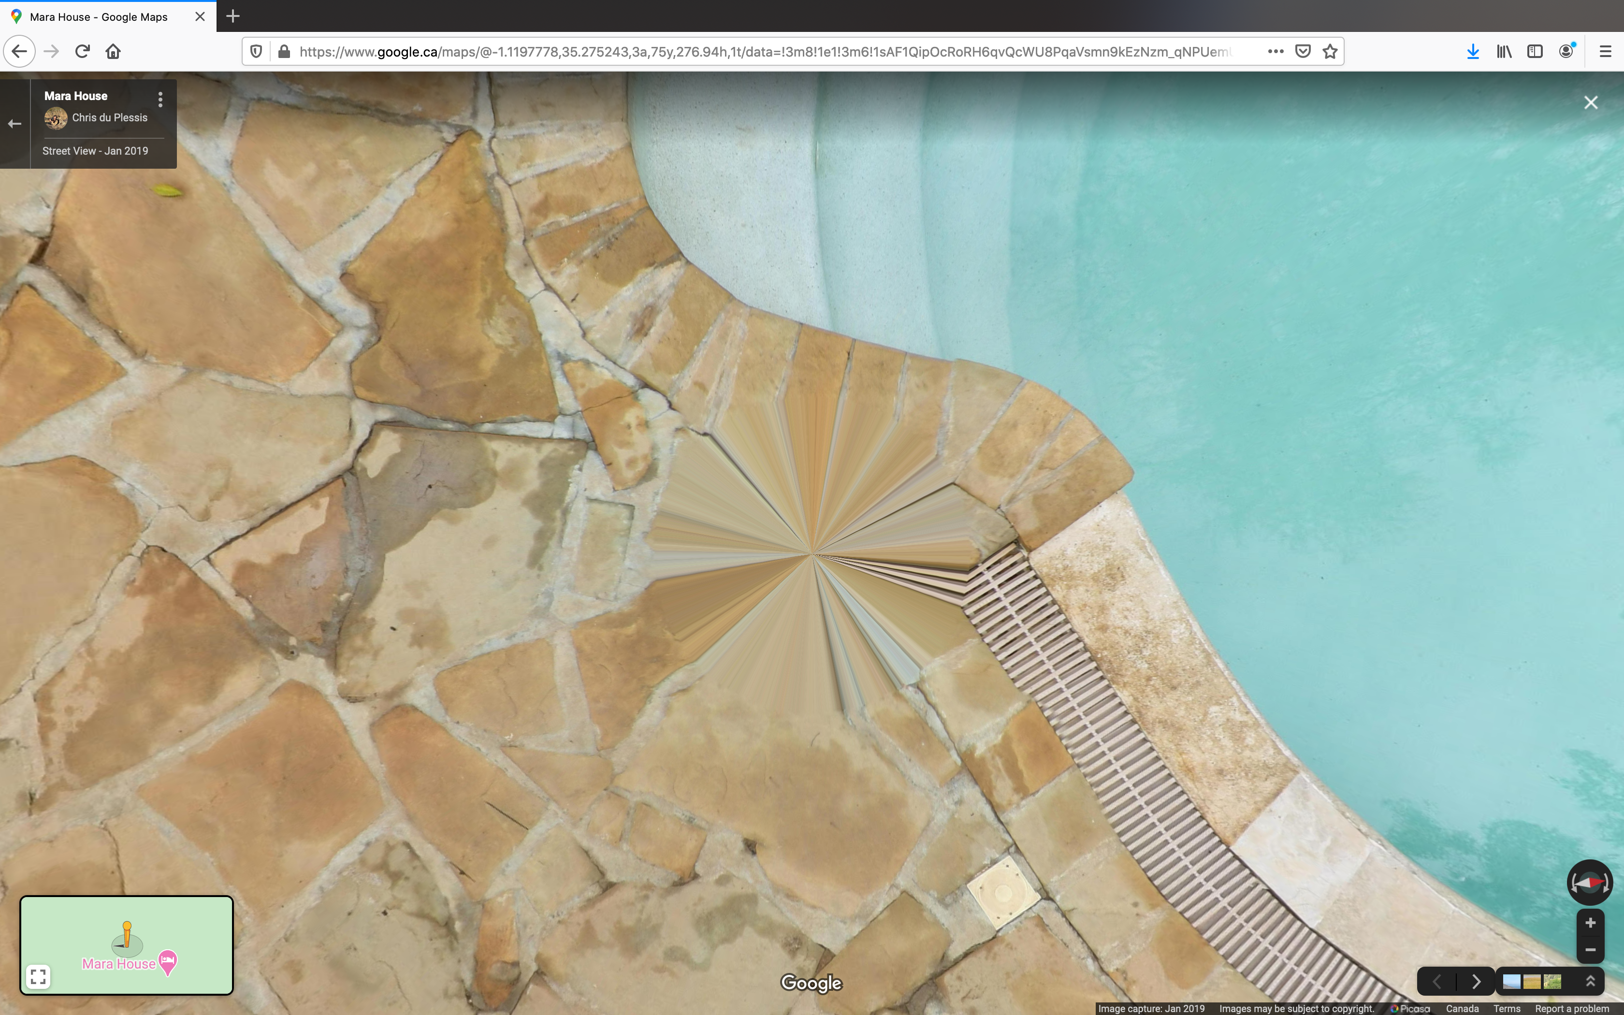Select the Mara House - Google Maps tab
1624x1015 pixels.
pyautogui.click(x=99, y=17)
